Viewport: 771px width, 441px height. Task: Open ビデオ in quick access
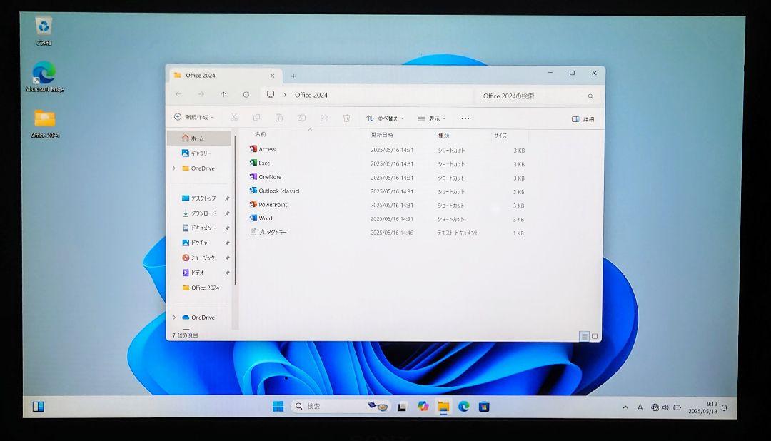193,273
